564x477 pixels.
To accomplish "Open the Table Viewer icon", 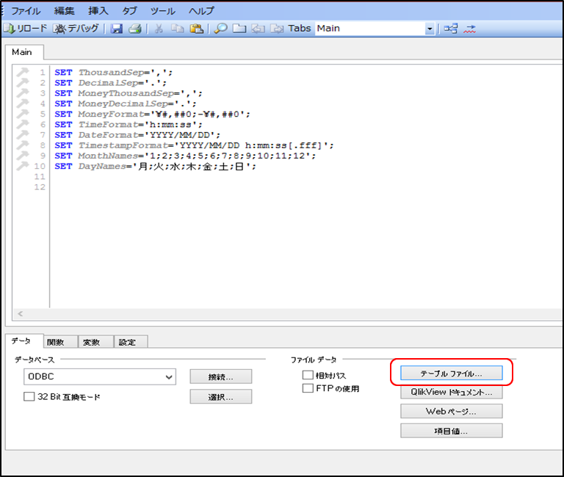I will pyautogui.click(x=451, y=29).
